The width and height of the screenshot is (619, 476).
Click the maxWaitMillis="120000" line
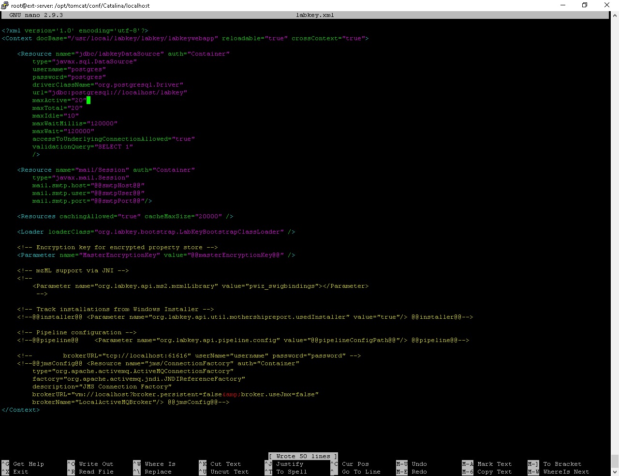[75, 123]
